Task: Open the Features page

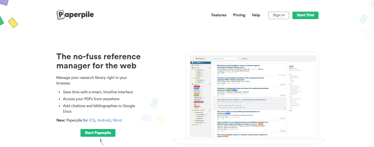Action: click(219, 15)
